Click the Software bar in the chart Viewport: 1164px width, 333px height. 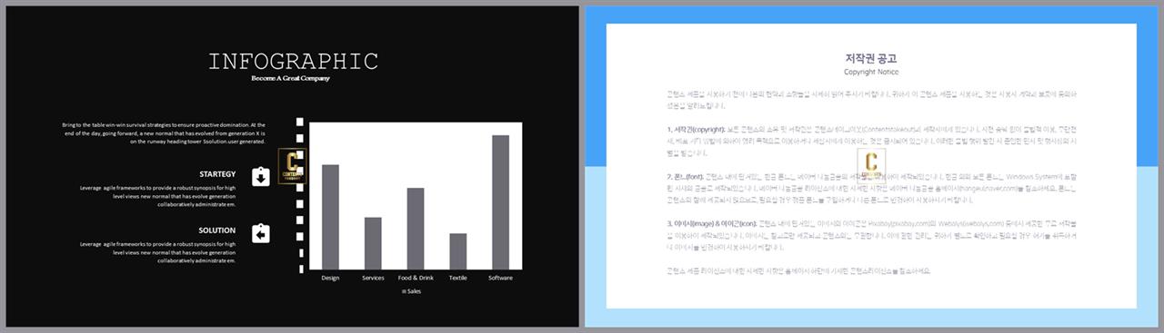click(501, 202)
